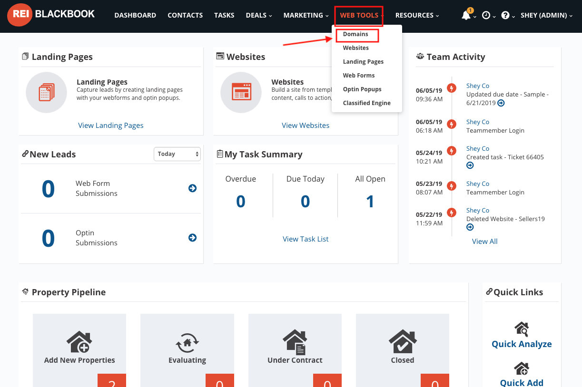Click Shey Co next to 05/22/19 entry
Screen dimensions: 582x387
tap(478, 211)
